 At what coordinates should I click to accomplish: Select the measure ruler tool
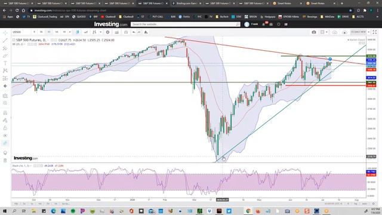[x=5, y=96]
